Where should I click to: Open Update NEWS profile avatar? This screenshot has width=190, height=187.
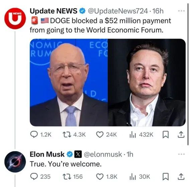(x=15, y=18)
